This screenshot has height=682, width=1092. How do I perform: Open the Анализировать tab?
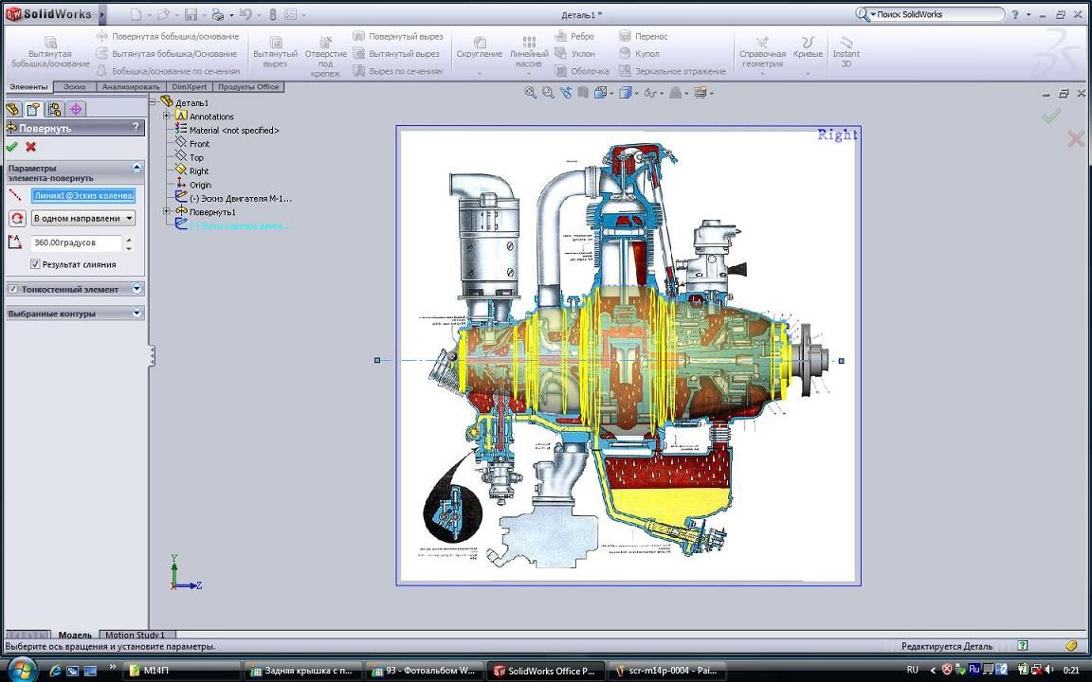[131, 87]
